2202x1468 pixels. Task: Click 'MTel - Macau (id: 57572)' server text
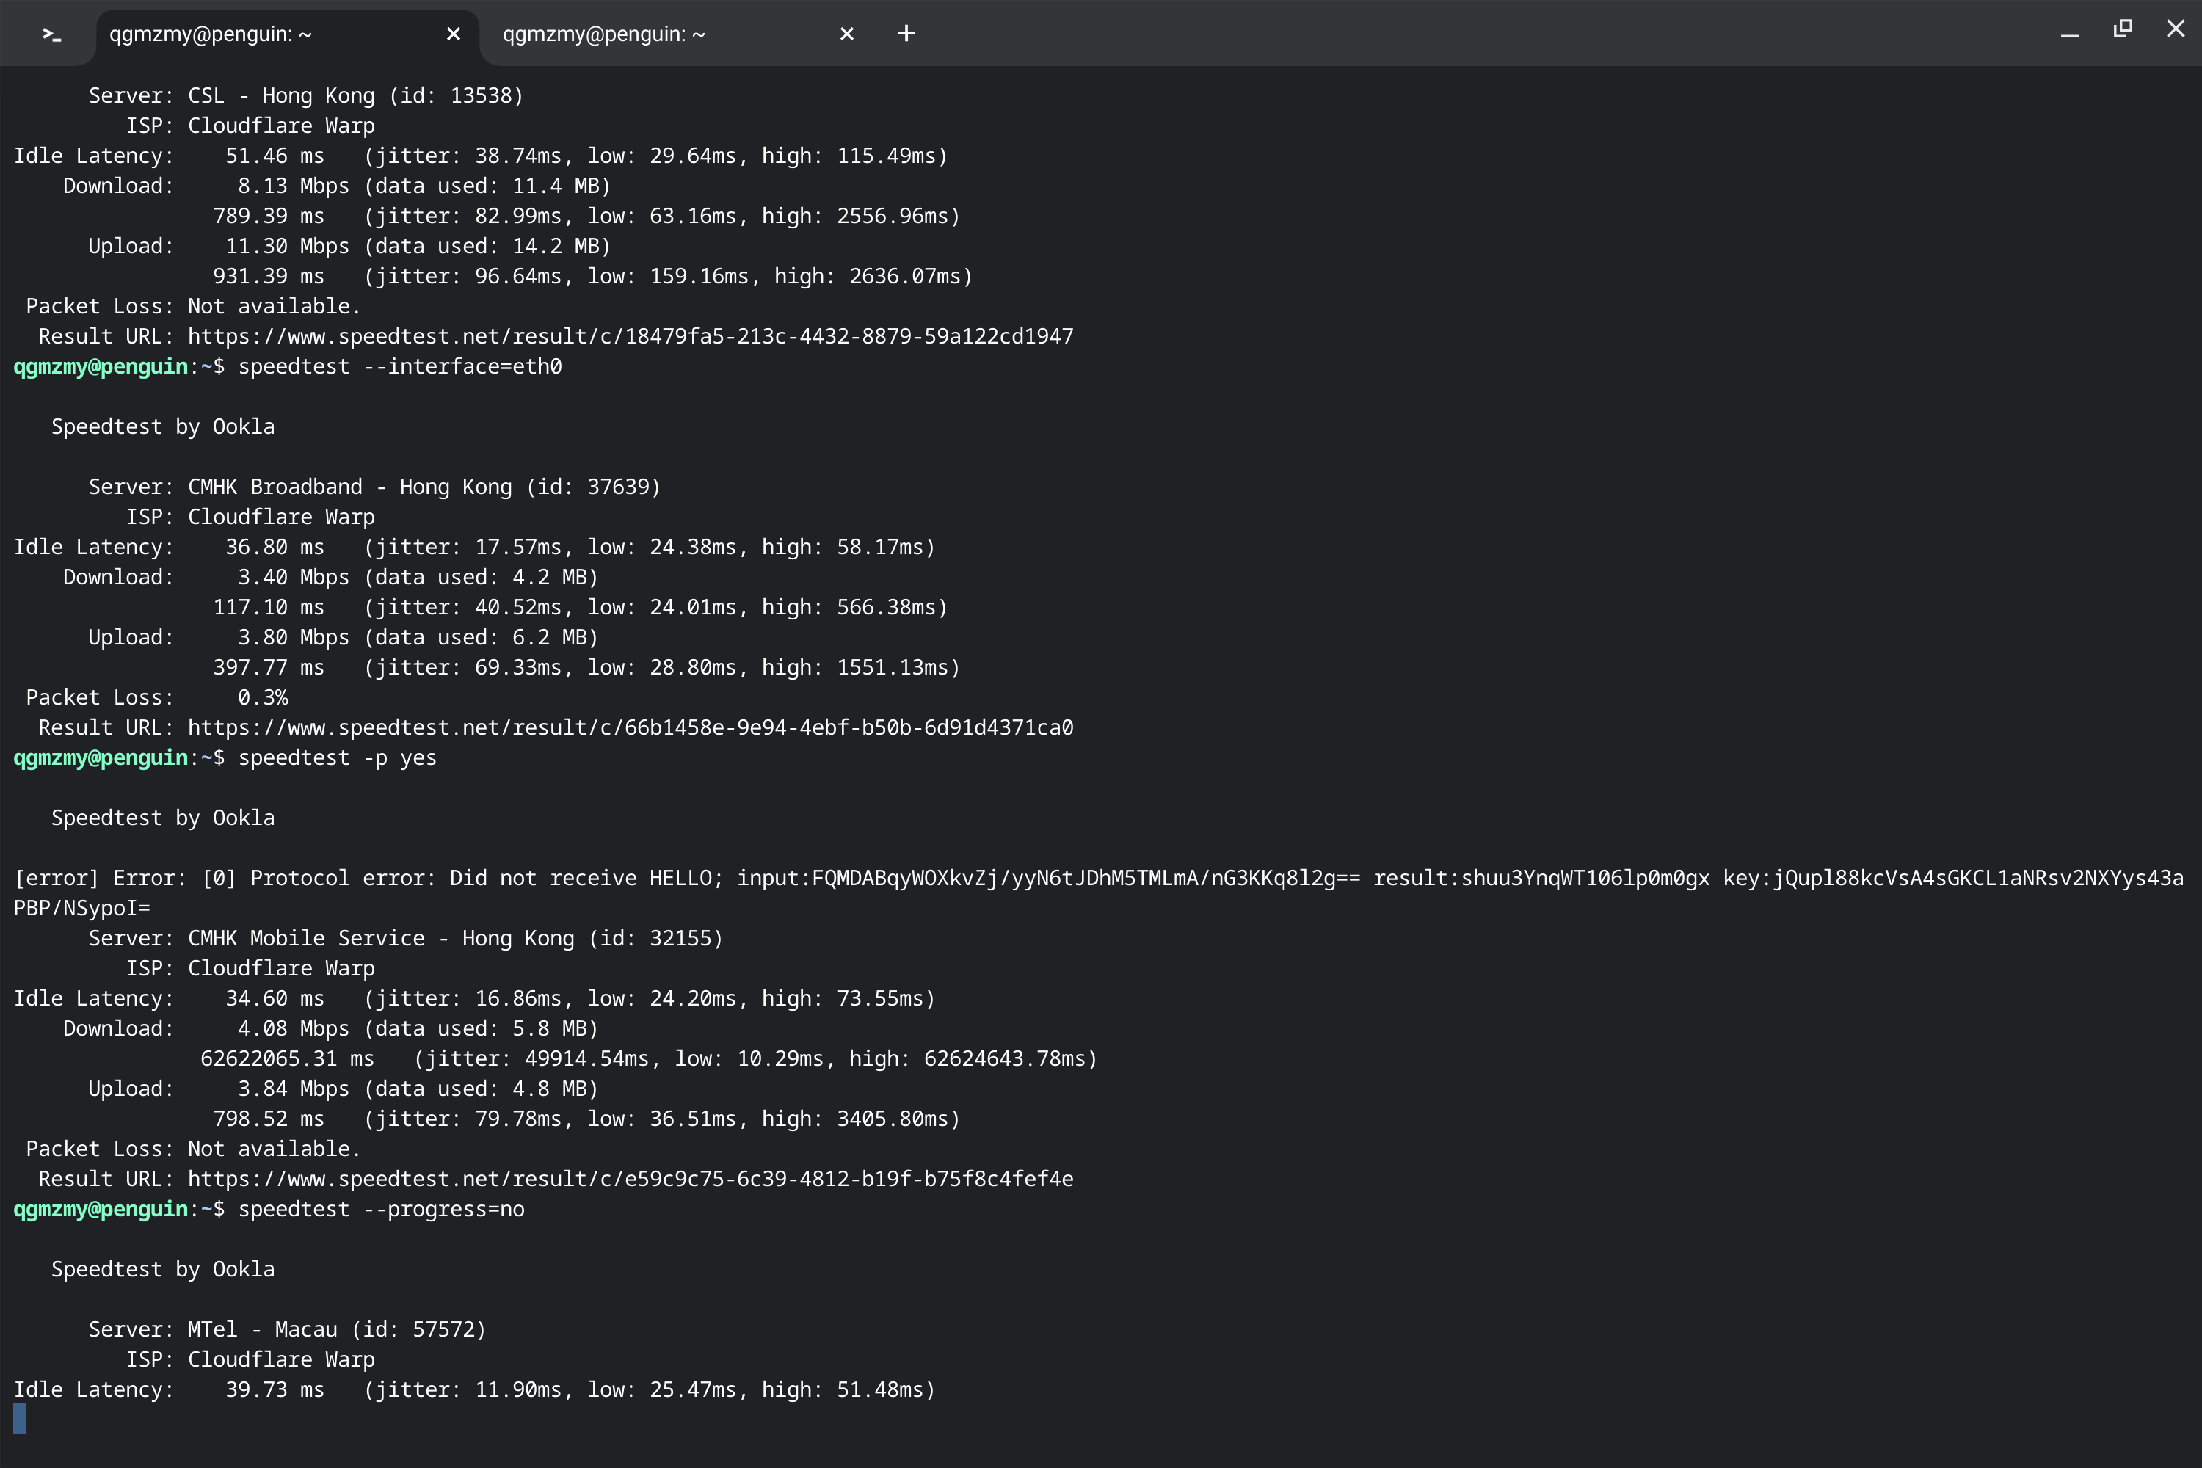[x=337, y=1329]
